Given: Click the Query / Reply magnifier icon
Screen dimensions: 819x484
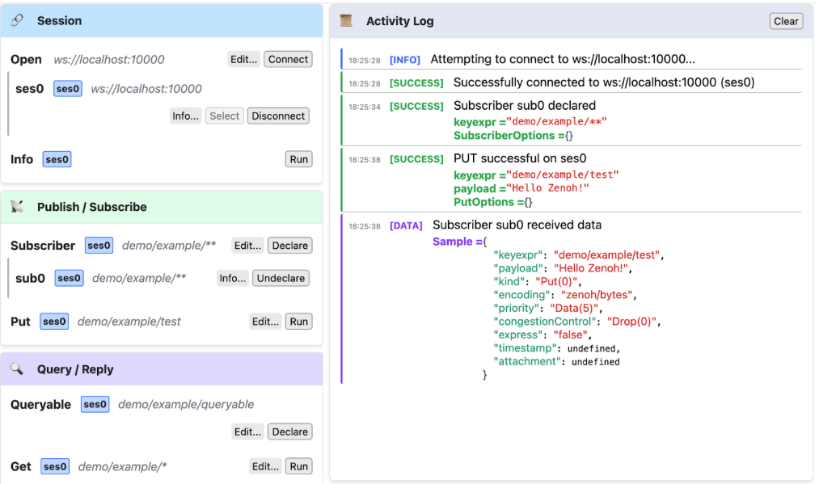Looking at the screenshot, I should 18,368.
